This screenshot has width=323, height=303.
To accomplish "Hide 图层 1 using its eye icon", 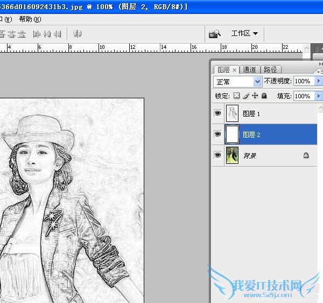I will 218,114.
